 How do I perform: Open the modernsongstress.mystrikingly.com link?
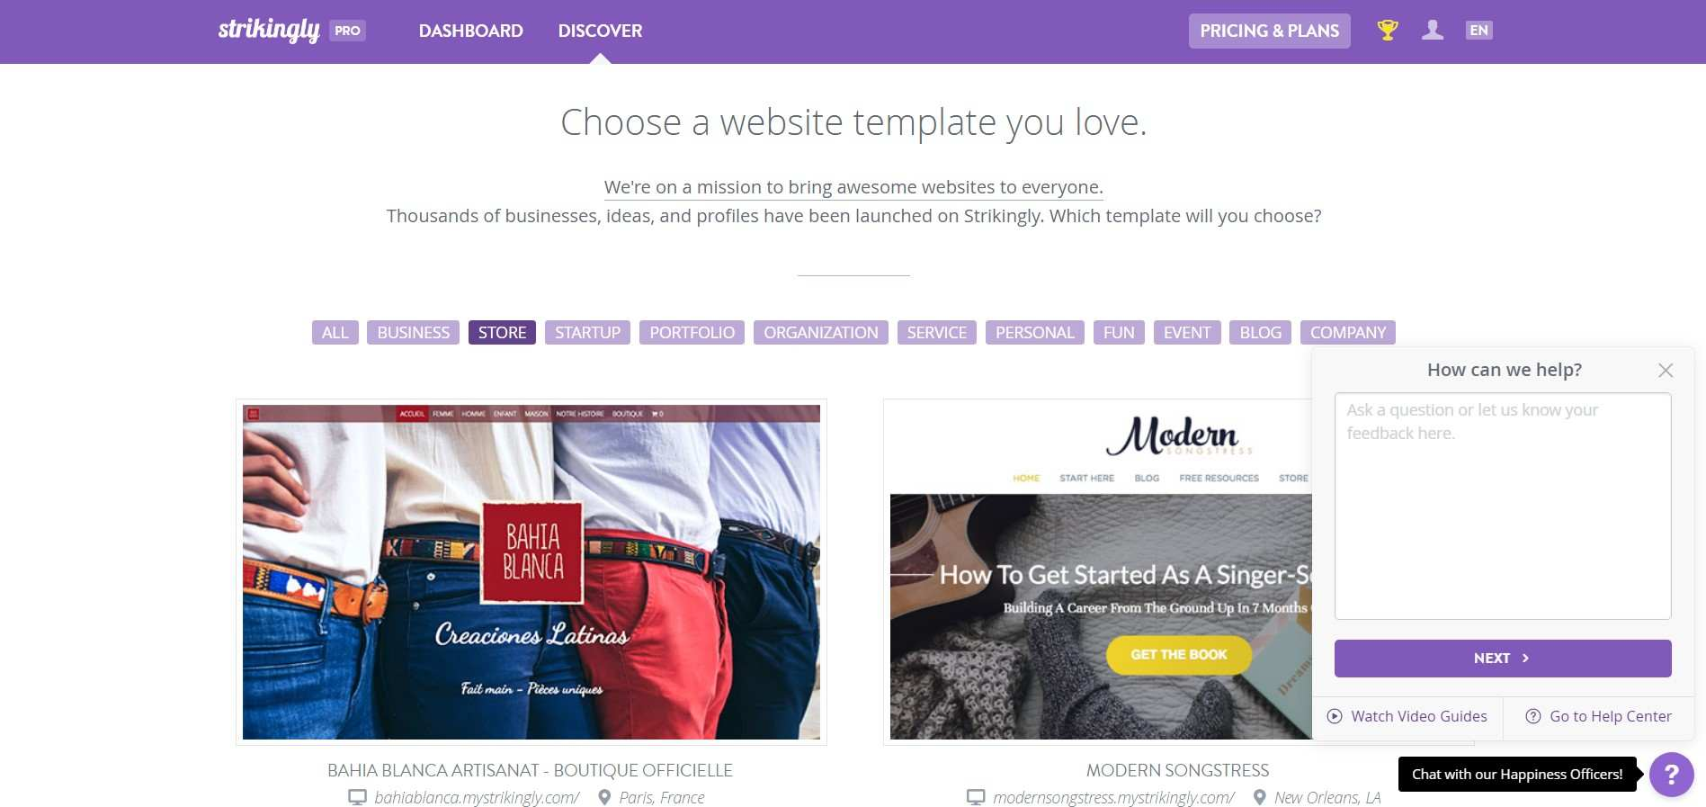(1113, 798)
